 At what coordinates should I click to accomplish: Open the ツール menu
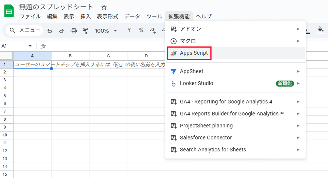[x=154, y=16]
